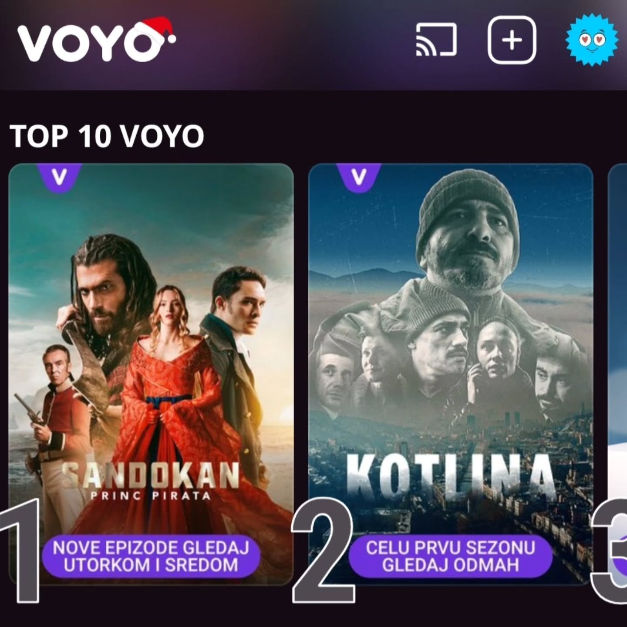Open the TOP 10 VOYO section heading
Image resolution: width=627 pixels, height=627 pixels.
click(x=107, y=136)
